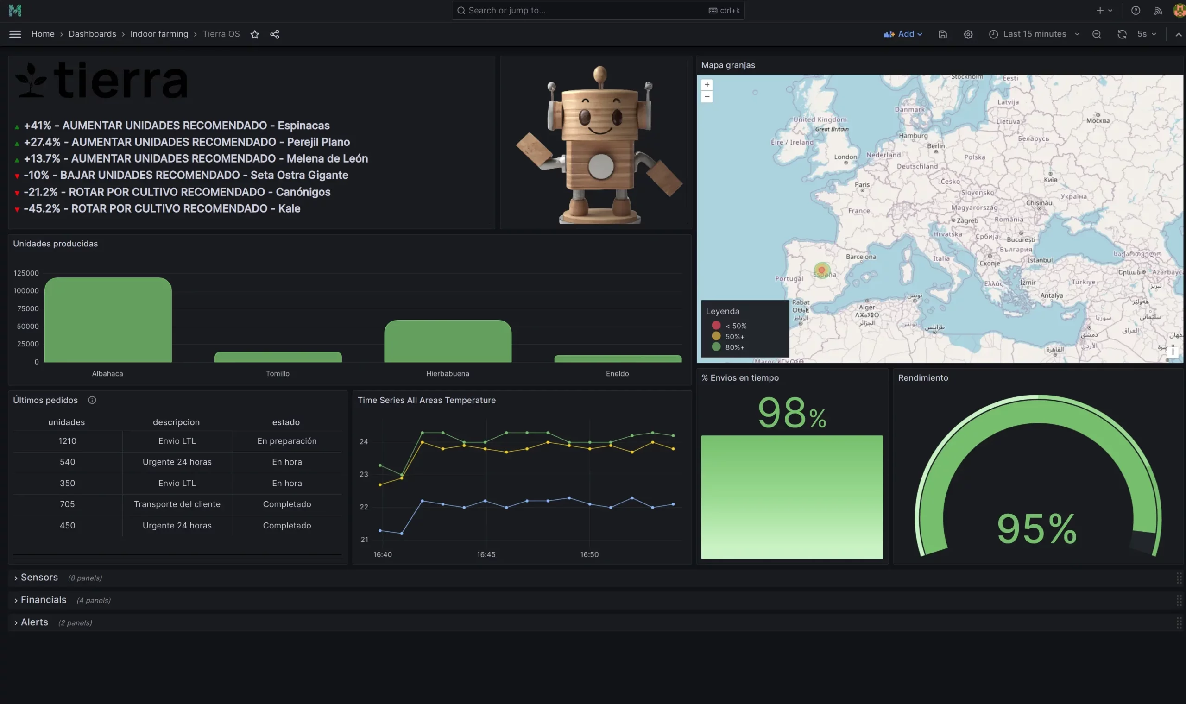
Task: Zoom out on the farm map
Action: tap(707, 97)
